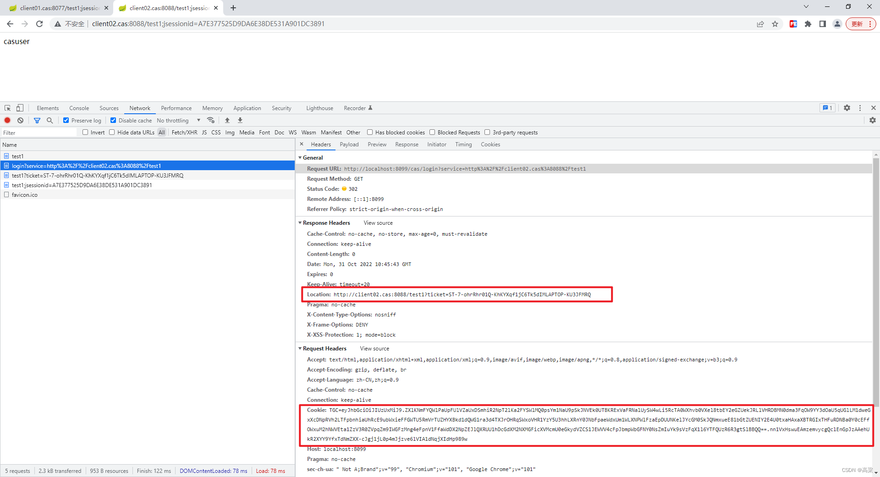880x477 pixels.
Task: Open network conditions wifi icon
Action: 211,120
